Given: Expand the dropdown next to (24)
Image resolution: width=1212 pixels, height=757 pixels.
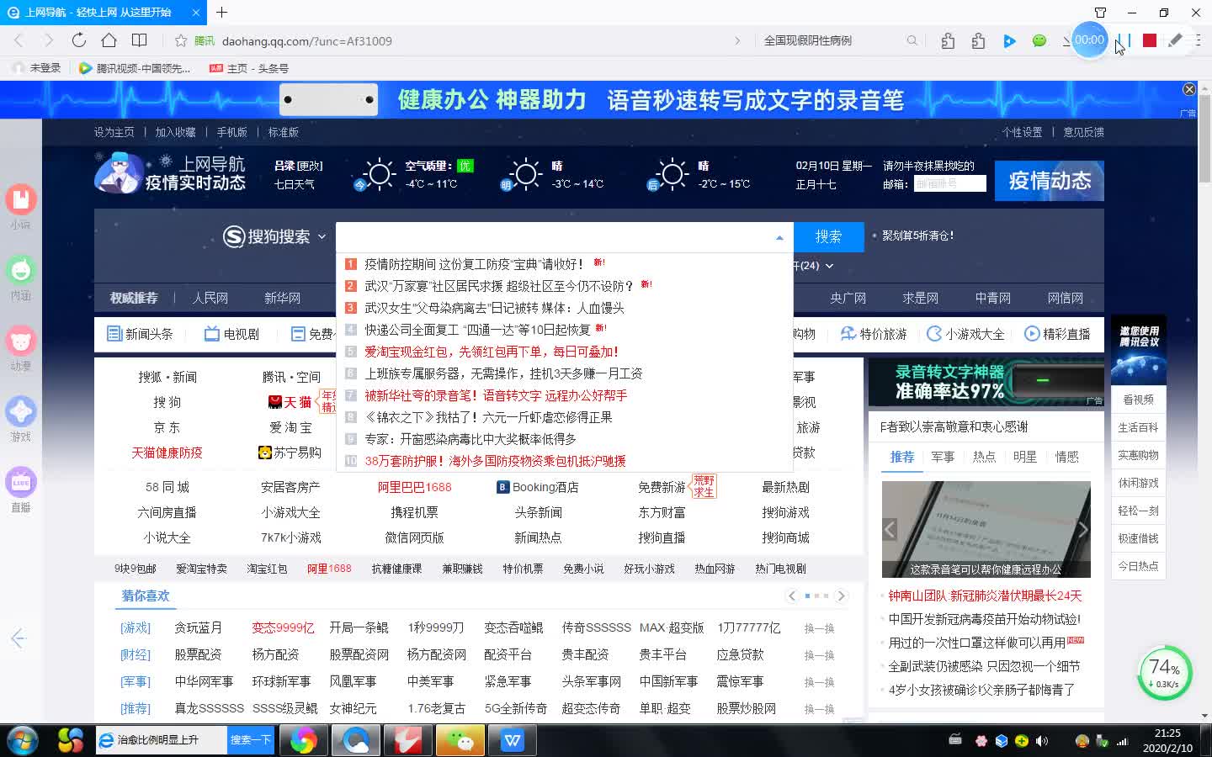Looking at the screenshot, I should (829, 266).
